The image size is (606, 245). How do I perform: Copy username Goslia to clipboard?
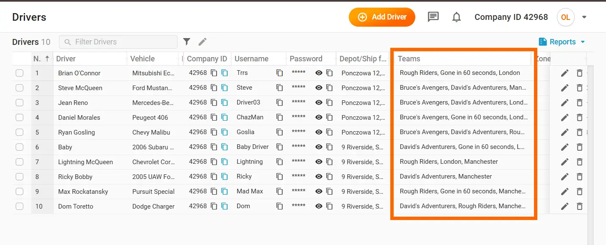tap(279, 132)
